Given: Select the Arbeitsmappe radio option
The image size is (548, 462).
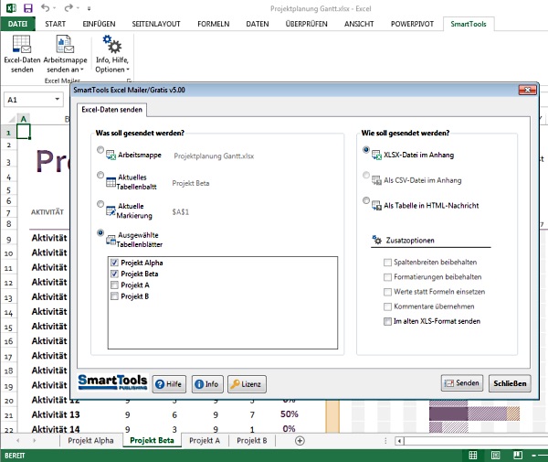Looking at the screenshot, I should coord(100,150).
